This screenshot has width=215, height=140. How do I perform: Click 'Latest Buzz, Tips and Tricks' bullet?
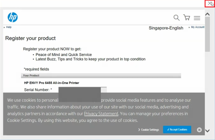[x=91, y=59]
